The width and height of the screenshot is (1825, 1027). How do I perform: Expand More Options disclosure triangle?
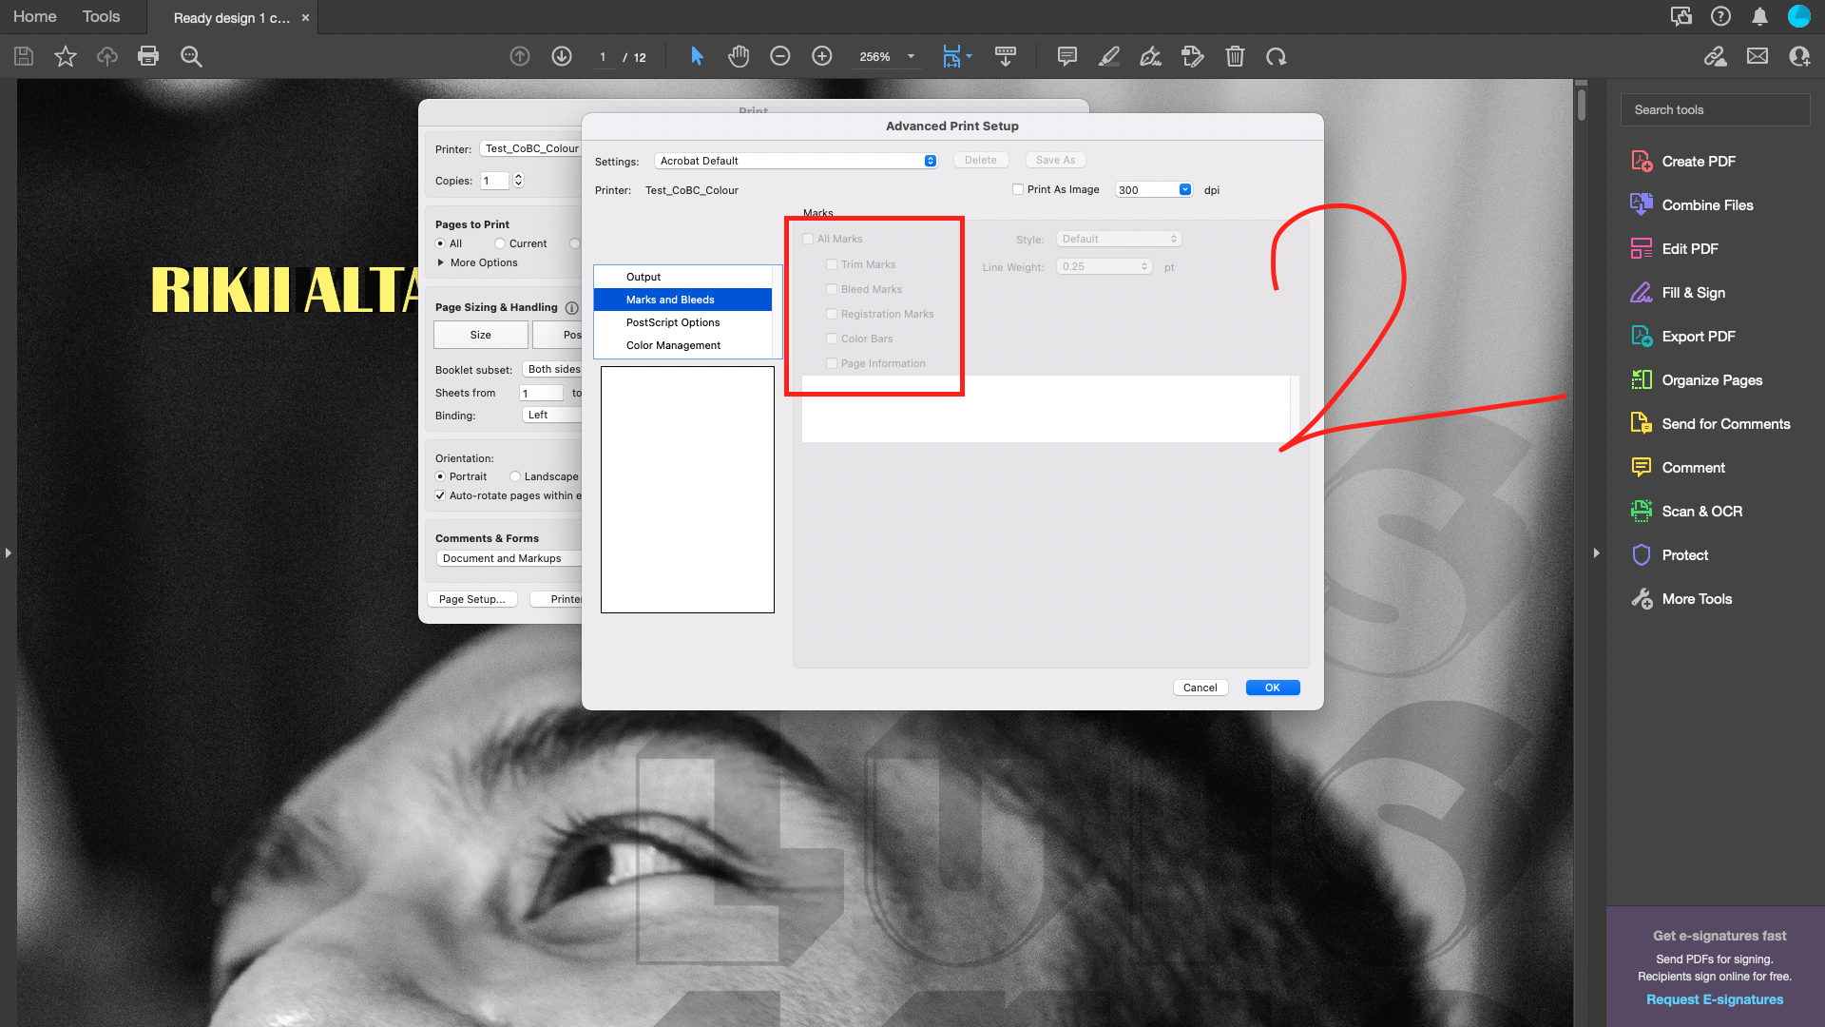(x=441, y=262)
